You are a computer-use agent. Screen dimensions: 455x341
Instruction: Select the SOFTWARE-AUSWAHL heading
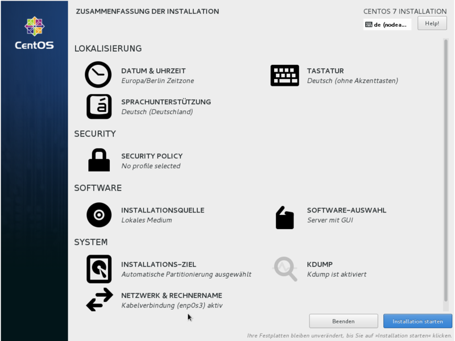346,210
